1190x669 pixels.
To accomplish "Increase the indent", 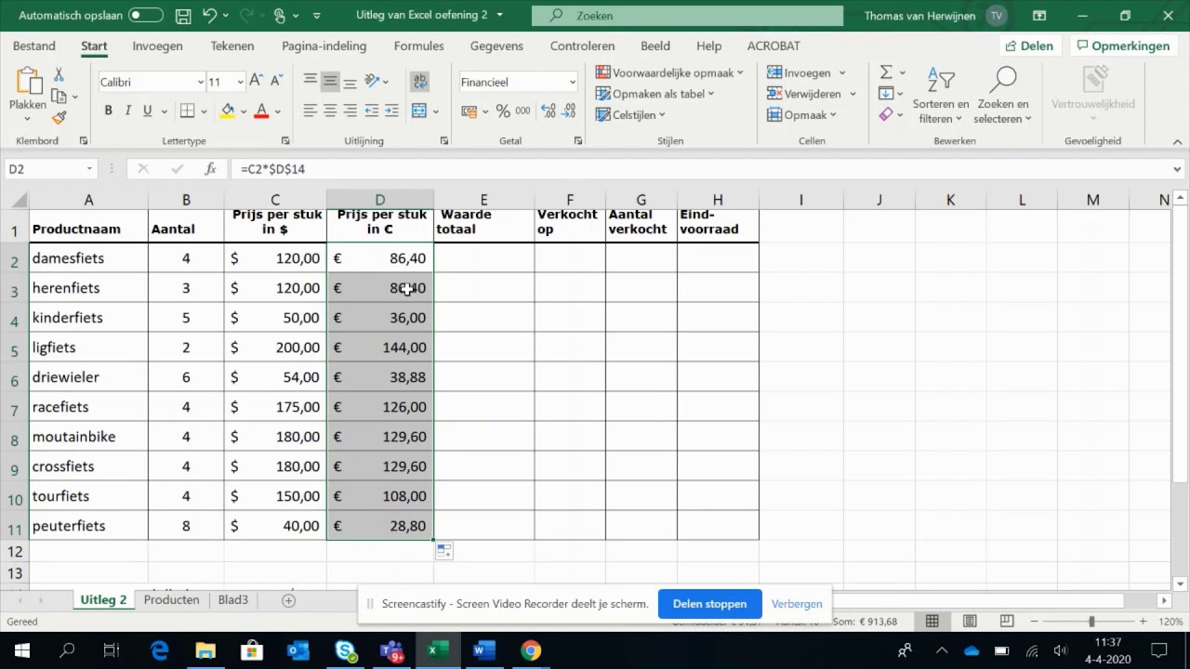I will (391, 111).
